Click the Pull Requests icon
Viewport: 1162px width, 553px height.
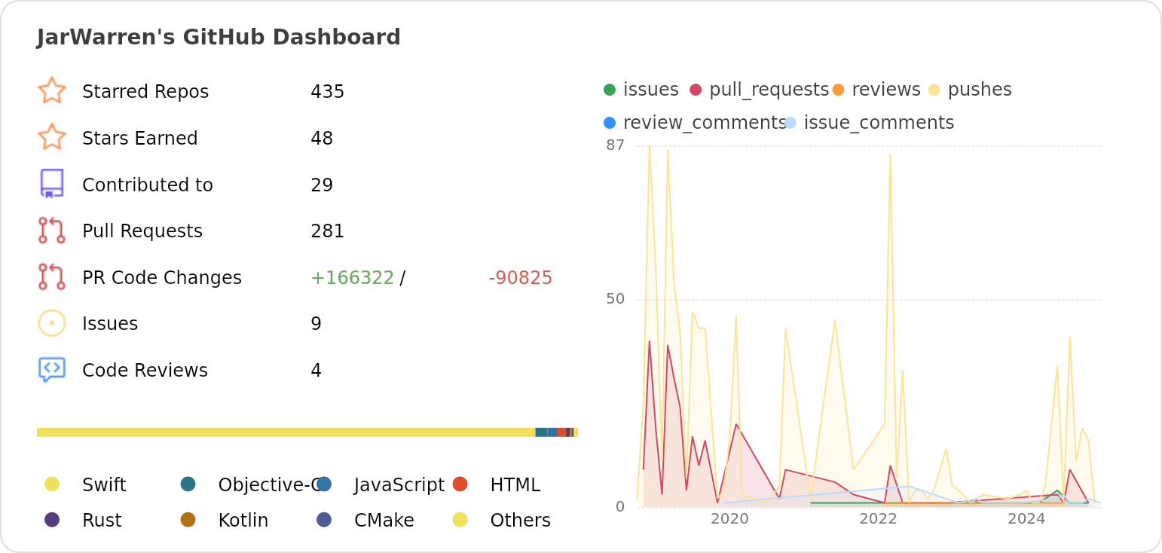click(52, 231)
